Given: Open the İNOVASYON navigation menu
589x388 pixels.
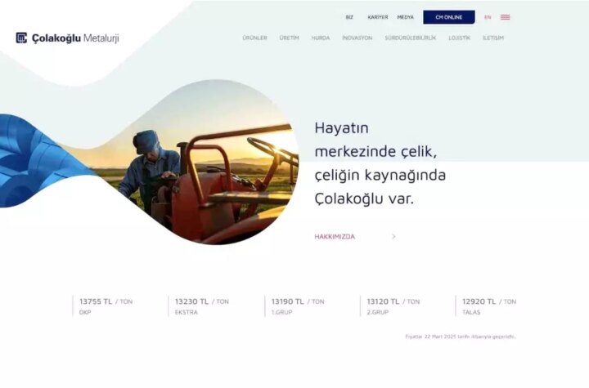Looking at the screenshot, I should click(357, 38).
